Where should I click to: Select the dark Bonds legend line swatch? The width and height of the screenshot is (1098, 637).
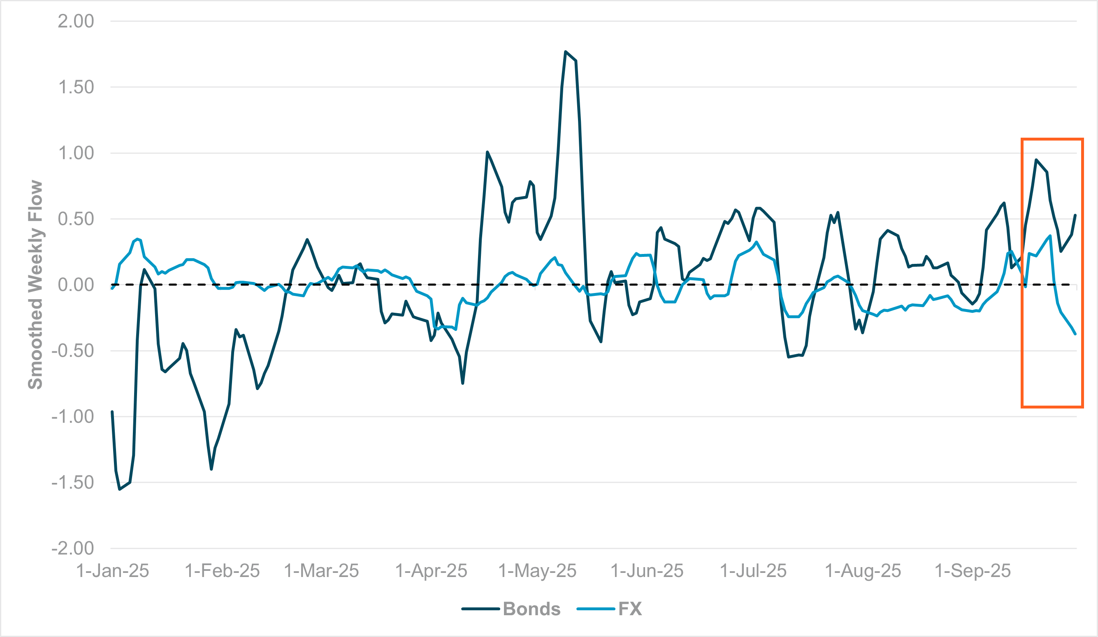click(x=480, y=609)
